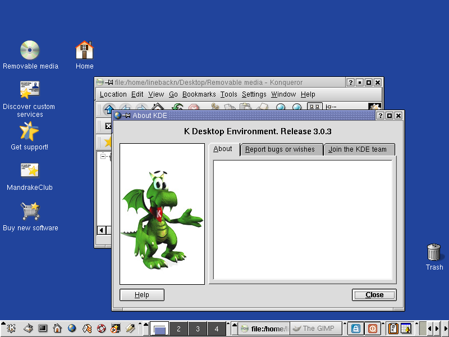449x337 pixels.
Task: Toggle the sticky pin on About KDE titlebar
Action: click(127, 116)
